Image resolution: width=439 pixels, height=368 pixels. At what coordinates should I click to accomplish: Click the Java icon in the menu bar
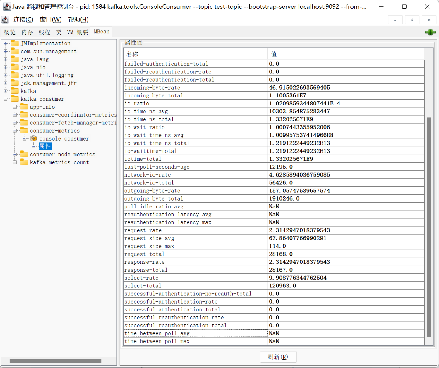tap(5, 20)
